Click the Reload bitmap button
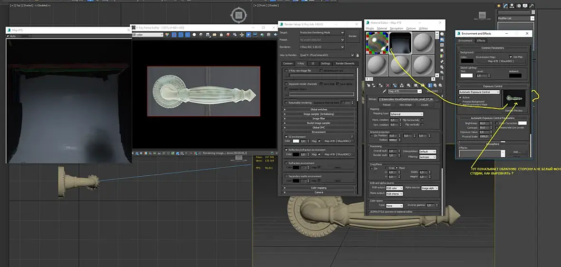This screenshot has width=561, height=267. (x=387, y=105)
